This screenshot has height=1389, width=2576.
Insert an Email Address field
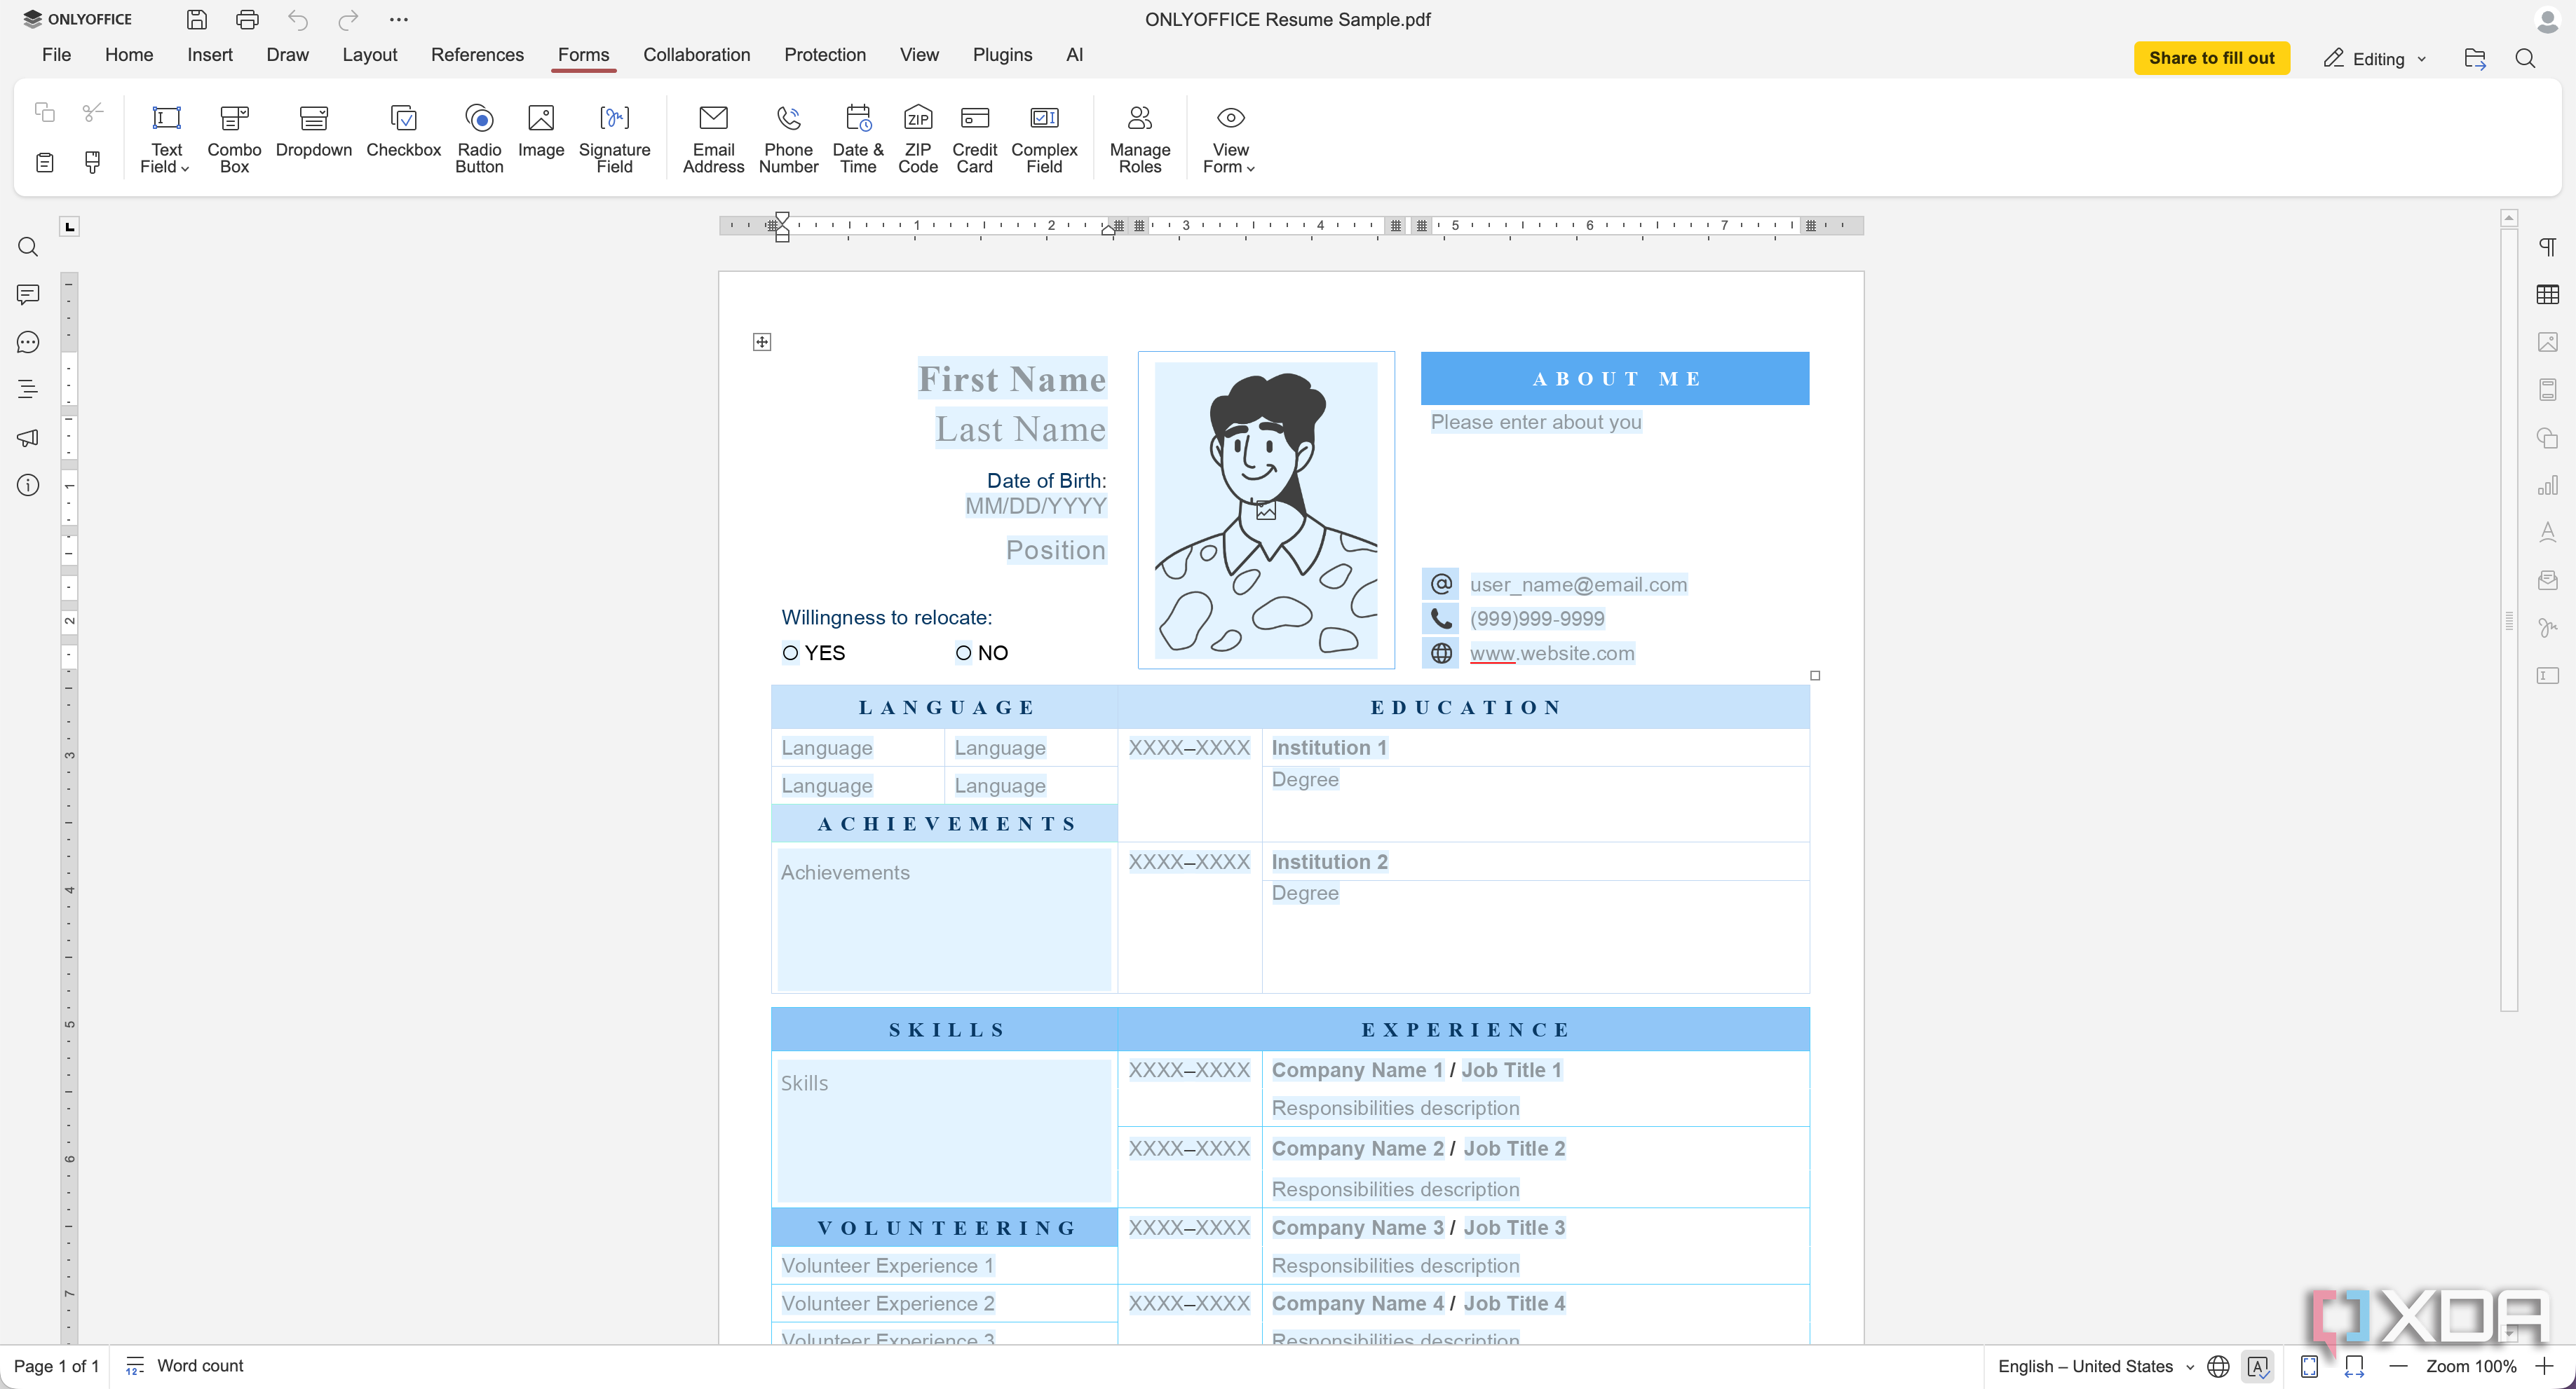click(713, 139)
